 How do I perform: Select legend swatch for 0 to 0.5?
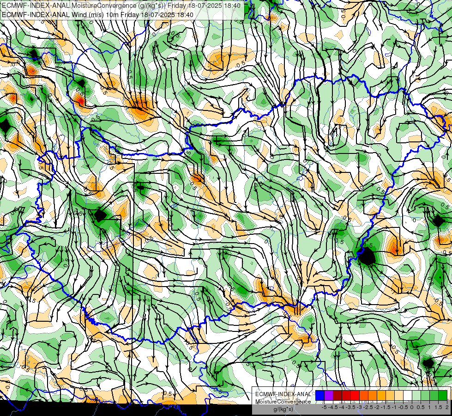tap(416, 395)
